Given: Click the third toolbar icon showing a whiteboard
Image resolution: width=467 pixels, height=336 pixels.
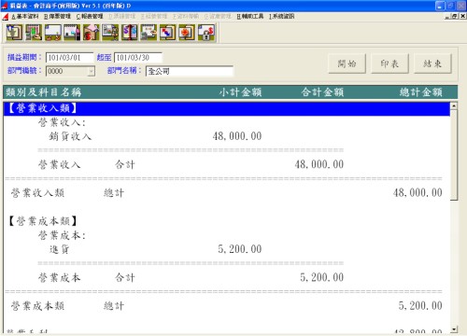Looking at the screenshot, I should tap(53, 33).
